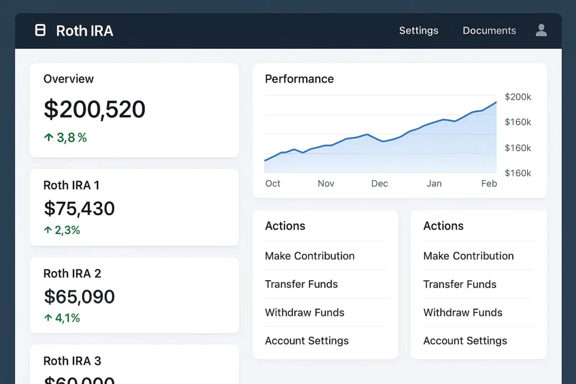
Task: Click Make Contribution in the left Actions panel
Action: coord(309,256)
